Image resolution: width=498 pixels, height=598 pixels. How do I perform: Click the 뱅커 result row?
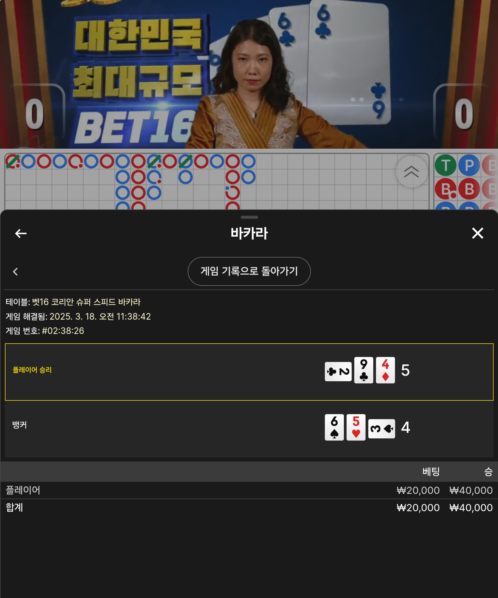(249, 428)
